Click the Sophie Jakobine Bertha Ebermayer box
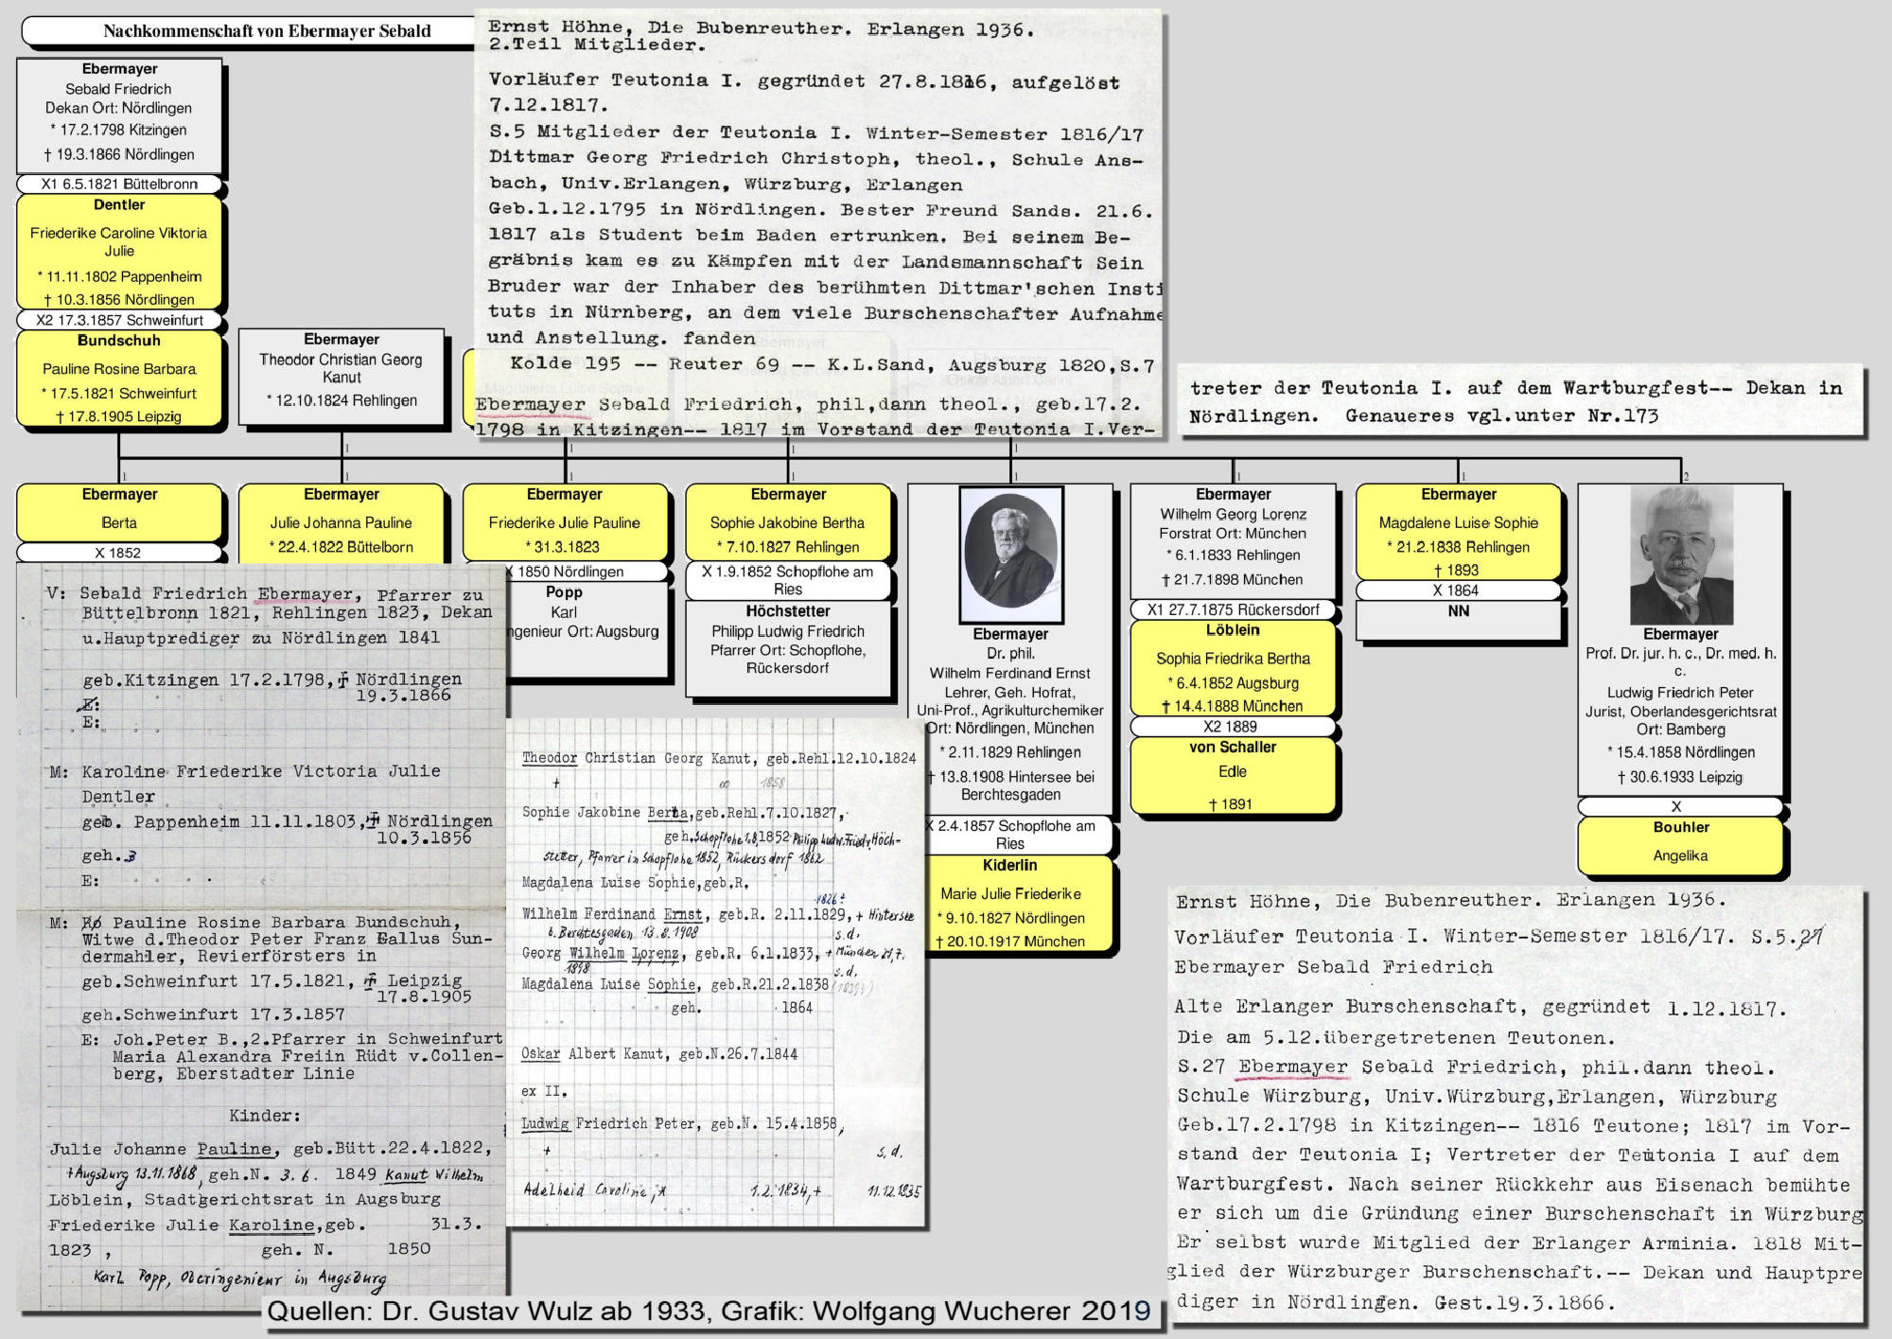The image size is (1892, 1339). tap(788, 522)
